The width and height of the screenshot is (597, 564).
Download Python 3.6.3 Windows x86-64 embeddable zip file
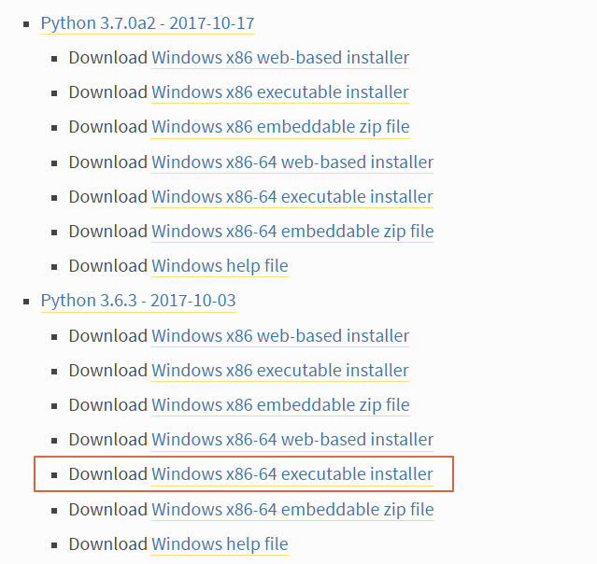click(x=292, y=510)
